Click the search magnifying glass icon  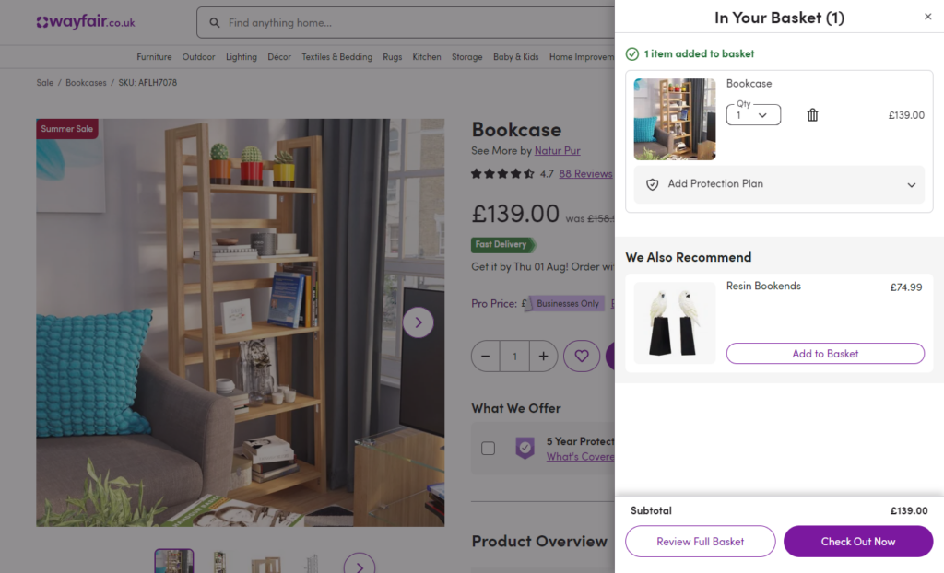pyautogui.click(x=214, y=22)
